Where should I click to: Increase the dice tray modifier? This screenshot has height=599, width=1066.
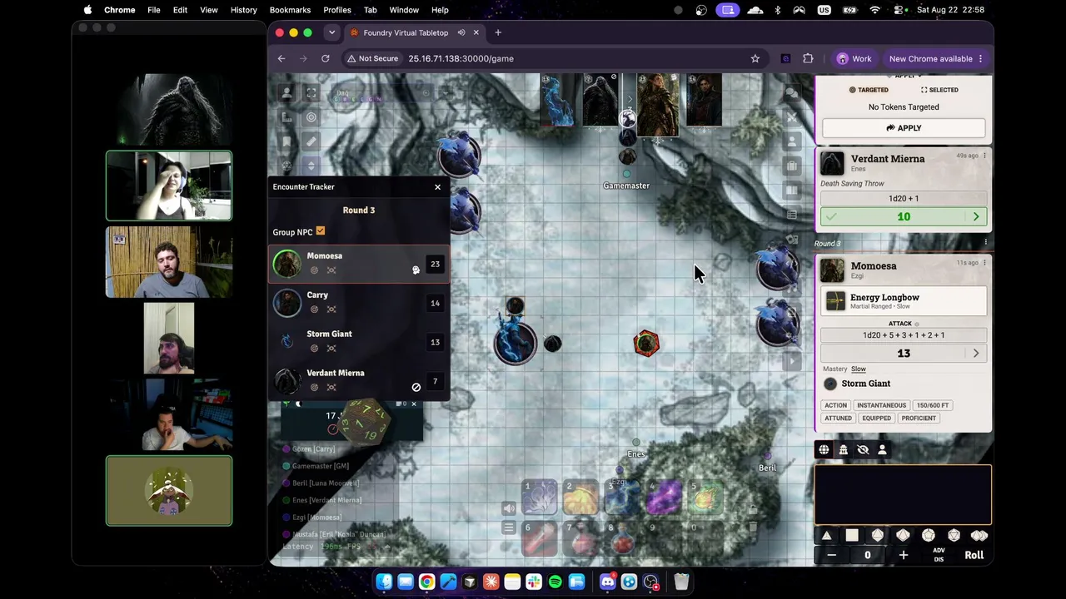[x=904, y=555]
